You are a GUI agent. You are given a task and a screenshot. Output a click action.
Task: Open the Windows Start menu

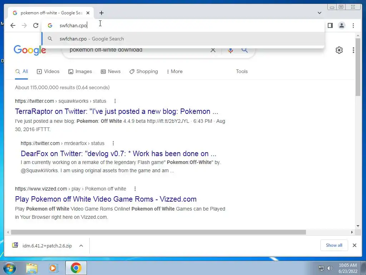(10, 268)
